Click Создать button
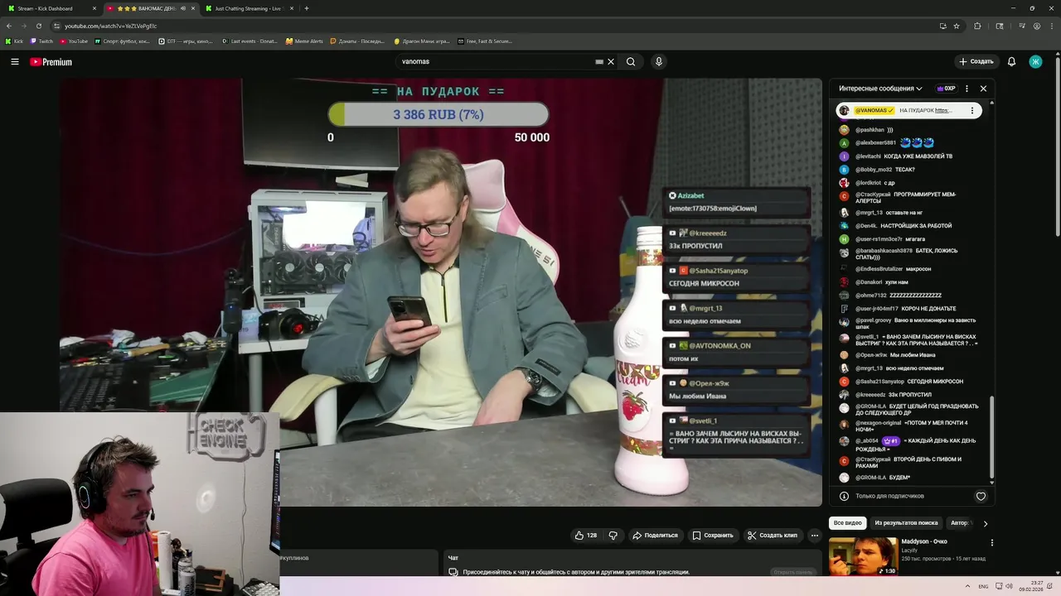Viewport: 1061px width, 596px height. click(x=976, y=61)
